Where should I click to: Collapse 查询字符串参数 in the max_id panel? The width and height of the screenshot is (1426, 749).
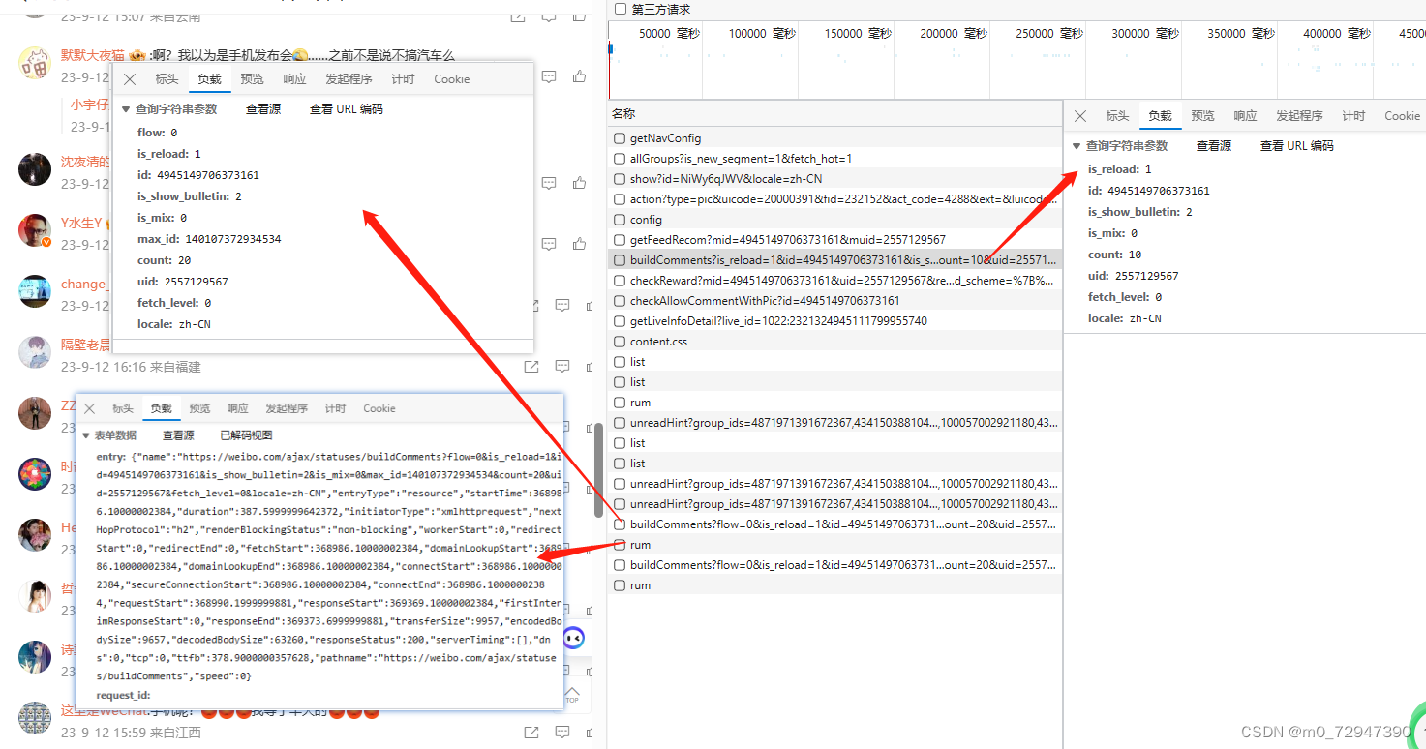(x=126, y=109)
